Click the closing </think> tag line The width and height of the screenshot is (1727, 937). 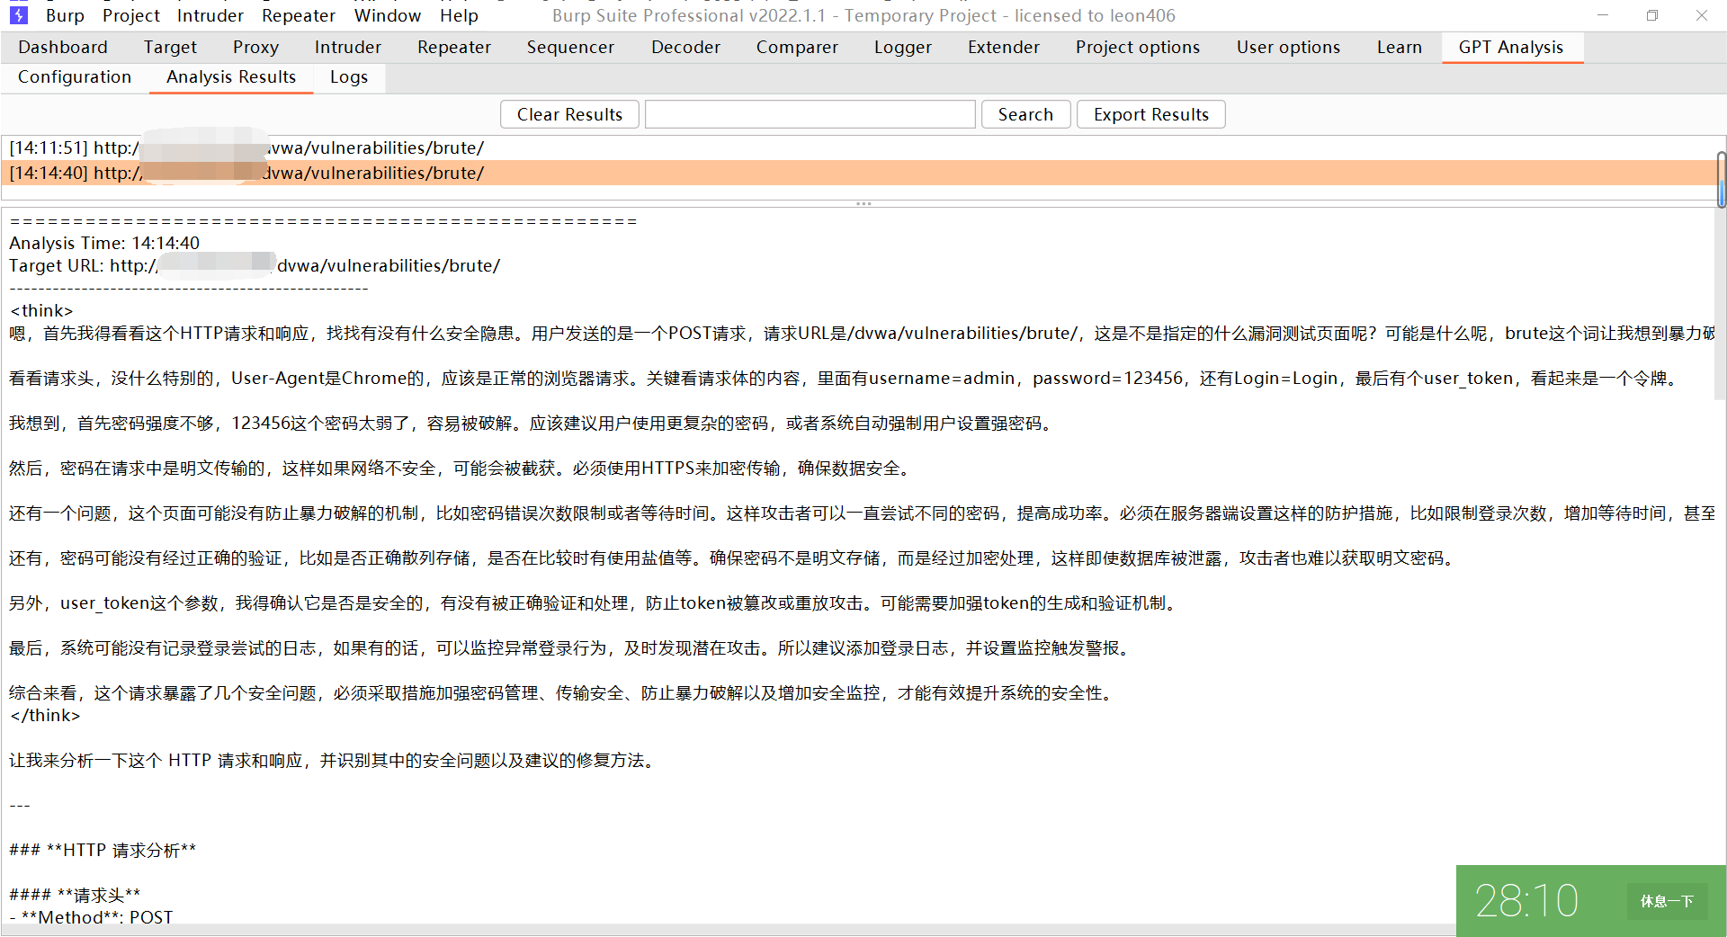45,715
